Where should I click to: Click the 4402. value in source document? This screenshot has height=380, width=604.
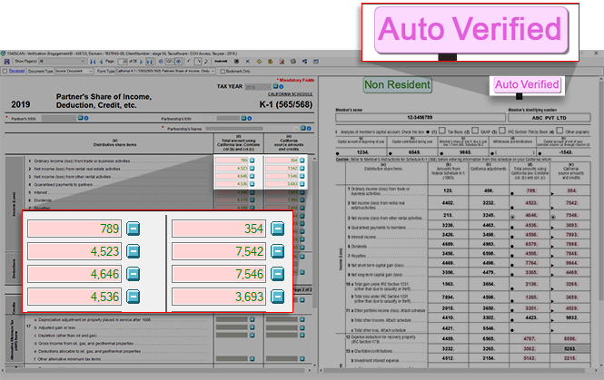point(448,202)
